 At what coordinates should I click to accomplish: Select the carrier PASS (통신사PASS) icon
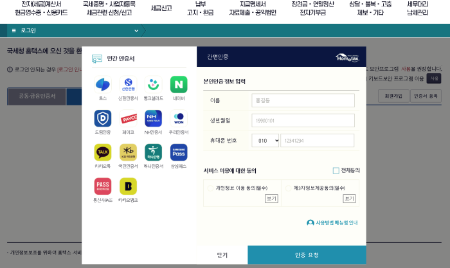point(103,186)
